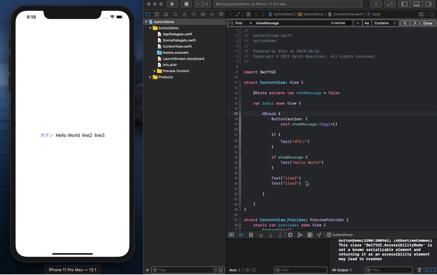Stop the running buttonDemo app
This screenshot has height=275, width=437.
click(x=186, y=4)
